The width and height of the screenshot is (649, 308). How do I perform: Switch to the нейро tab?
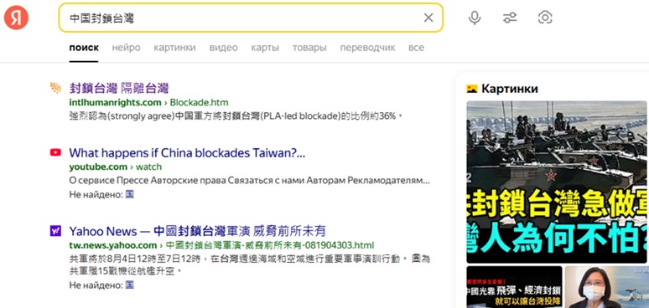126,48
